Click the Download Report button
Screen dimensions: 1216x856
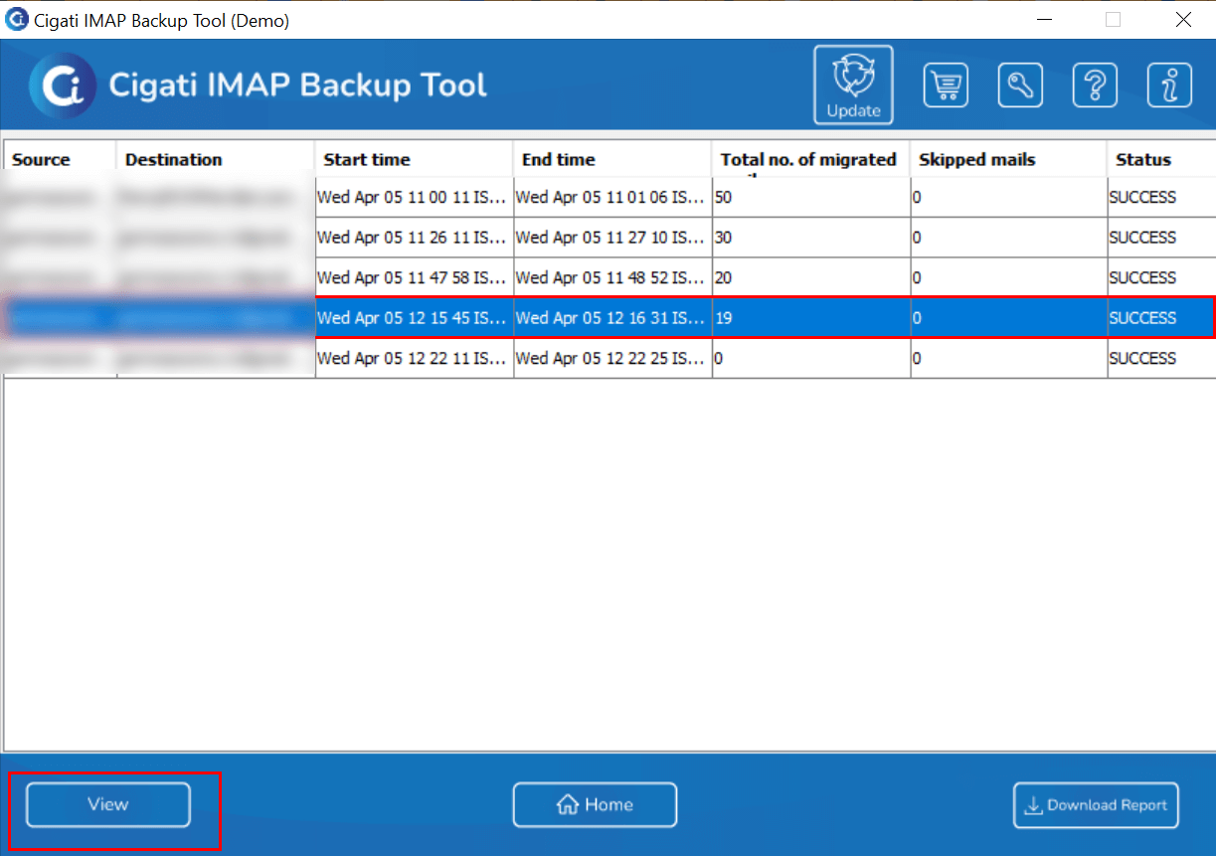[1096, 804]
